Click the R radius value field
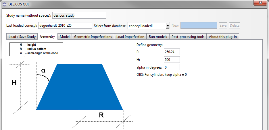269x130 pixels. point(172,52)
